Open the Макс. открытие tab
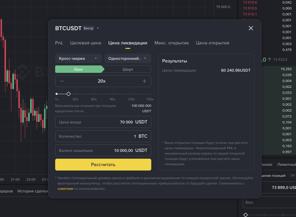Image resolution: width=296 pixels, height=217 pixels. [171, 43]
